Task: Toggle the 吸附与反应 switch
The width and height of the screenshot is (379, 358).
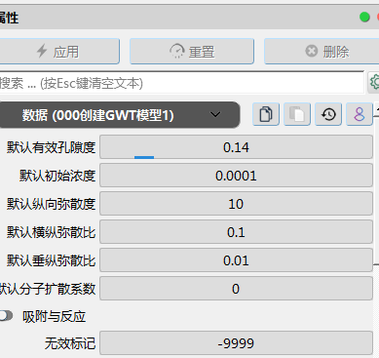Action: point(6,316)
